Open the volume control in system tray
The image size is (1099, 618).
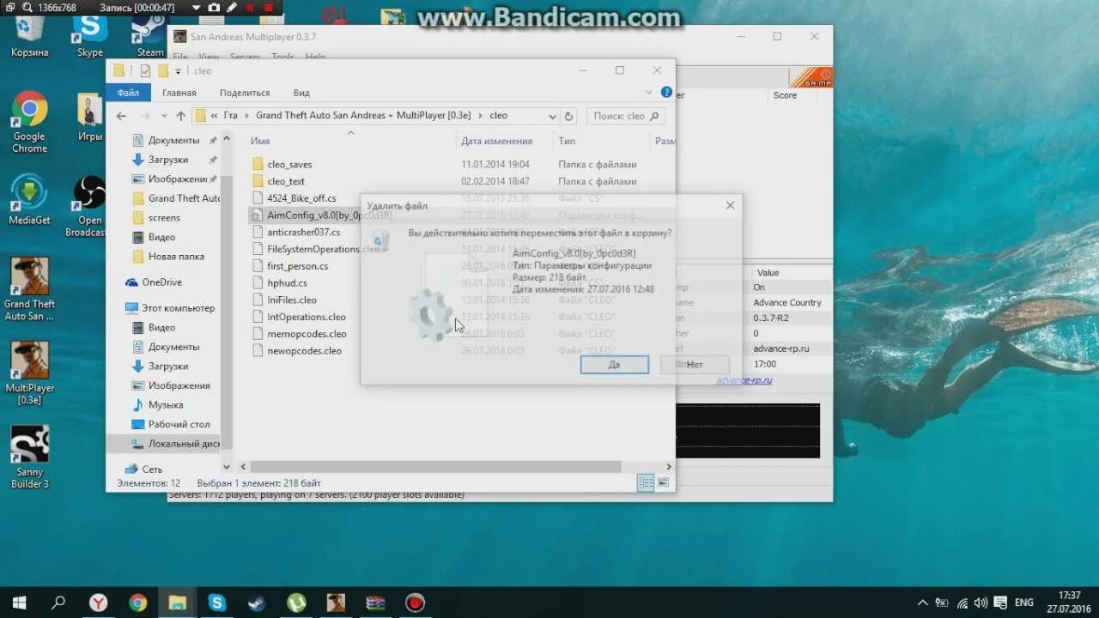coord(981,603)
